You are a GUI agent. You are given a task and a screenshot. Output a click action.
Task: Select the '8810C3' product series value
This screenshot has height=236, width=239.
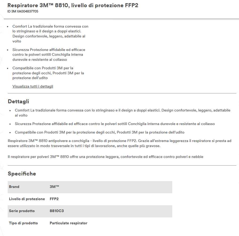[x=57, y=211]
